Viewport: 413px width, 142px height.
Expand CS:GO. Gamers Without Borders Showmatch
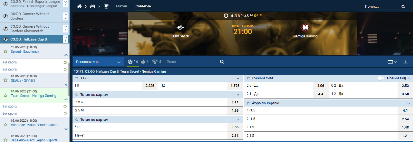click(65, 29)
